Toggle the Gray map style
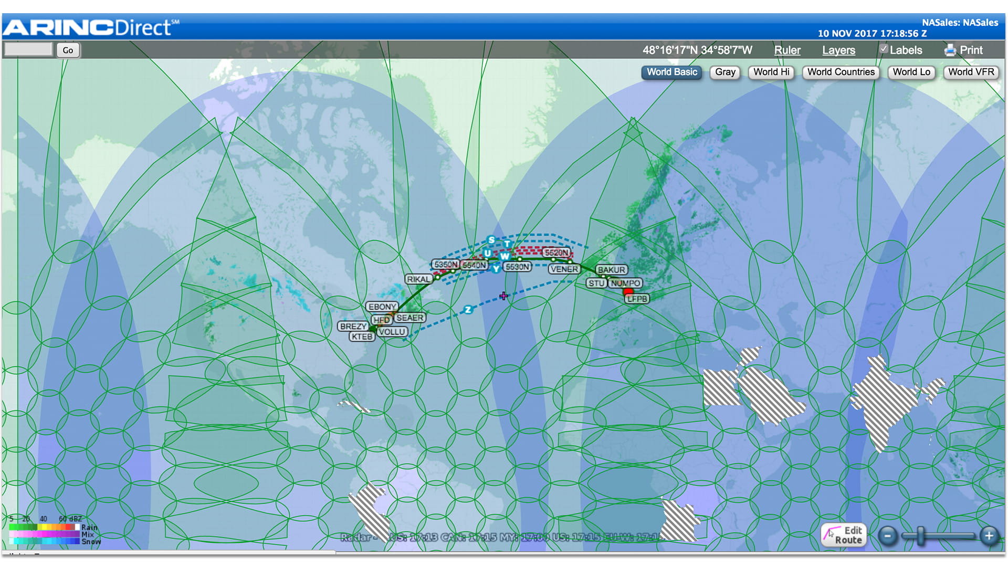1008x567 pixels. (x=724, y=72)
